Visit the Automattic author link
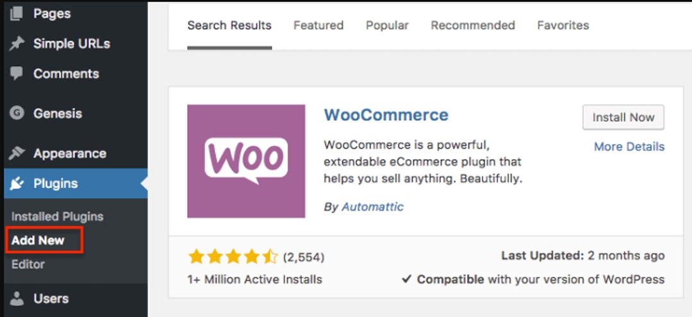692x317 pixels. pyautogui.click(x=372, y=207)
